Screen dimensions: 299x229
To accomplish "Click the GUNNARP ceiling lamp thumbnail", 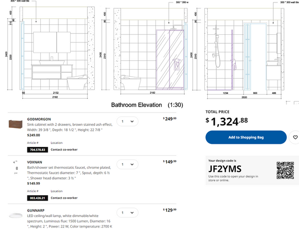I will [x=16, y=214].
